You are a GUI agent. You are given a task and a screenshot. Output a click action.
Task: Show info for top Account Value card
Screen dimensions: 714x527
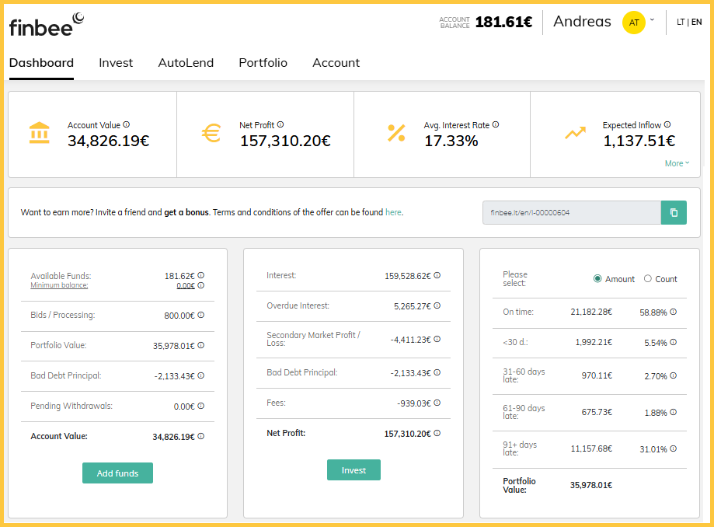(127, 124)
